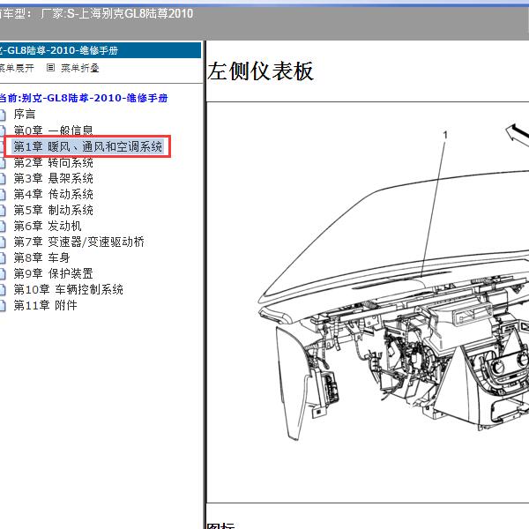Screen dimensions: 529x529
Task: Click the document icon beside 第3章 悬架系统
Action: [3, 178]
